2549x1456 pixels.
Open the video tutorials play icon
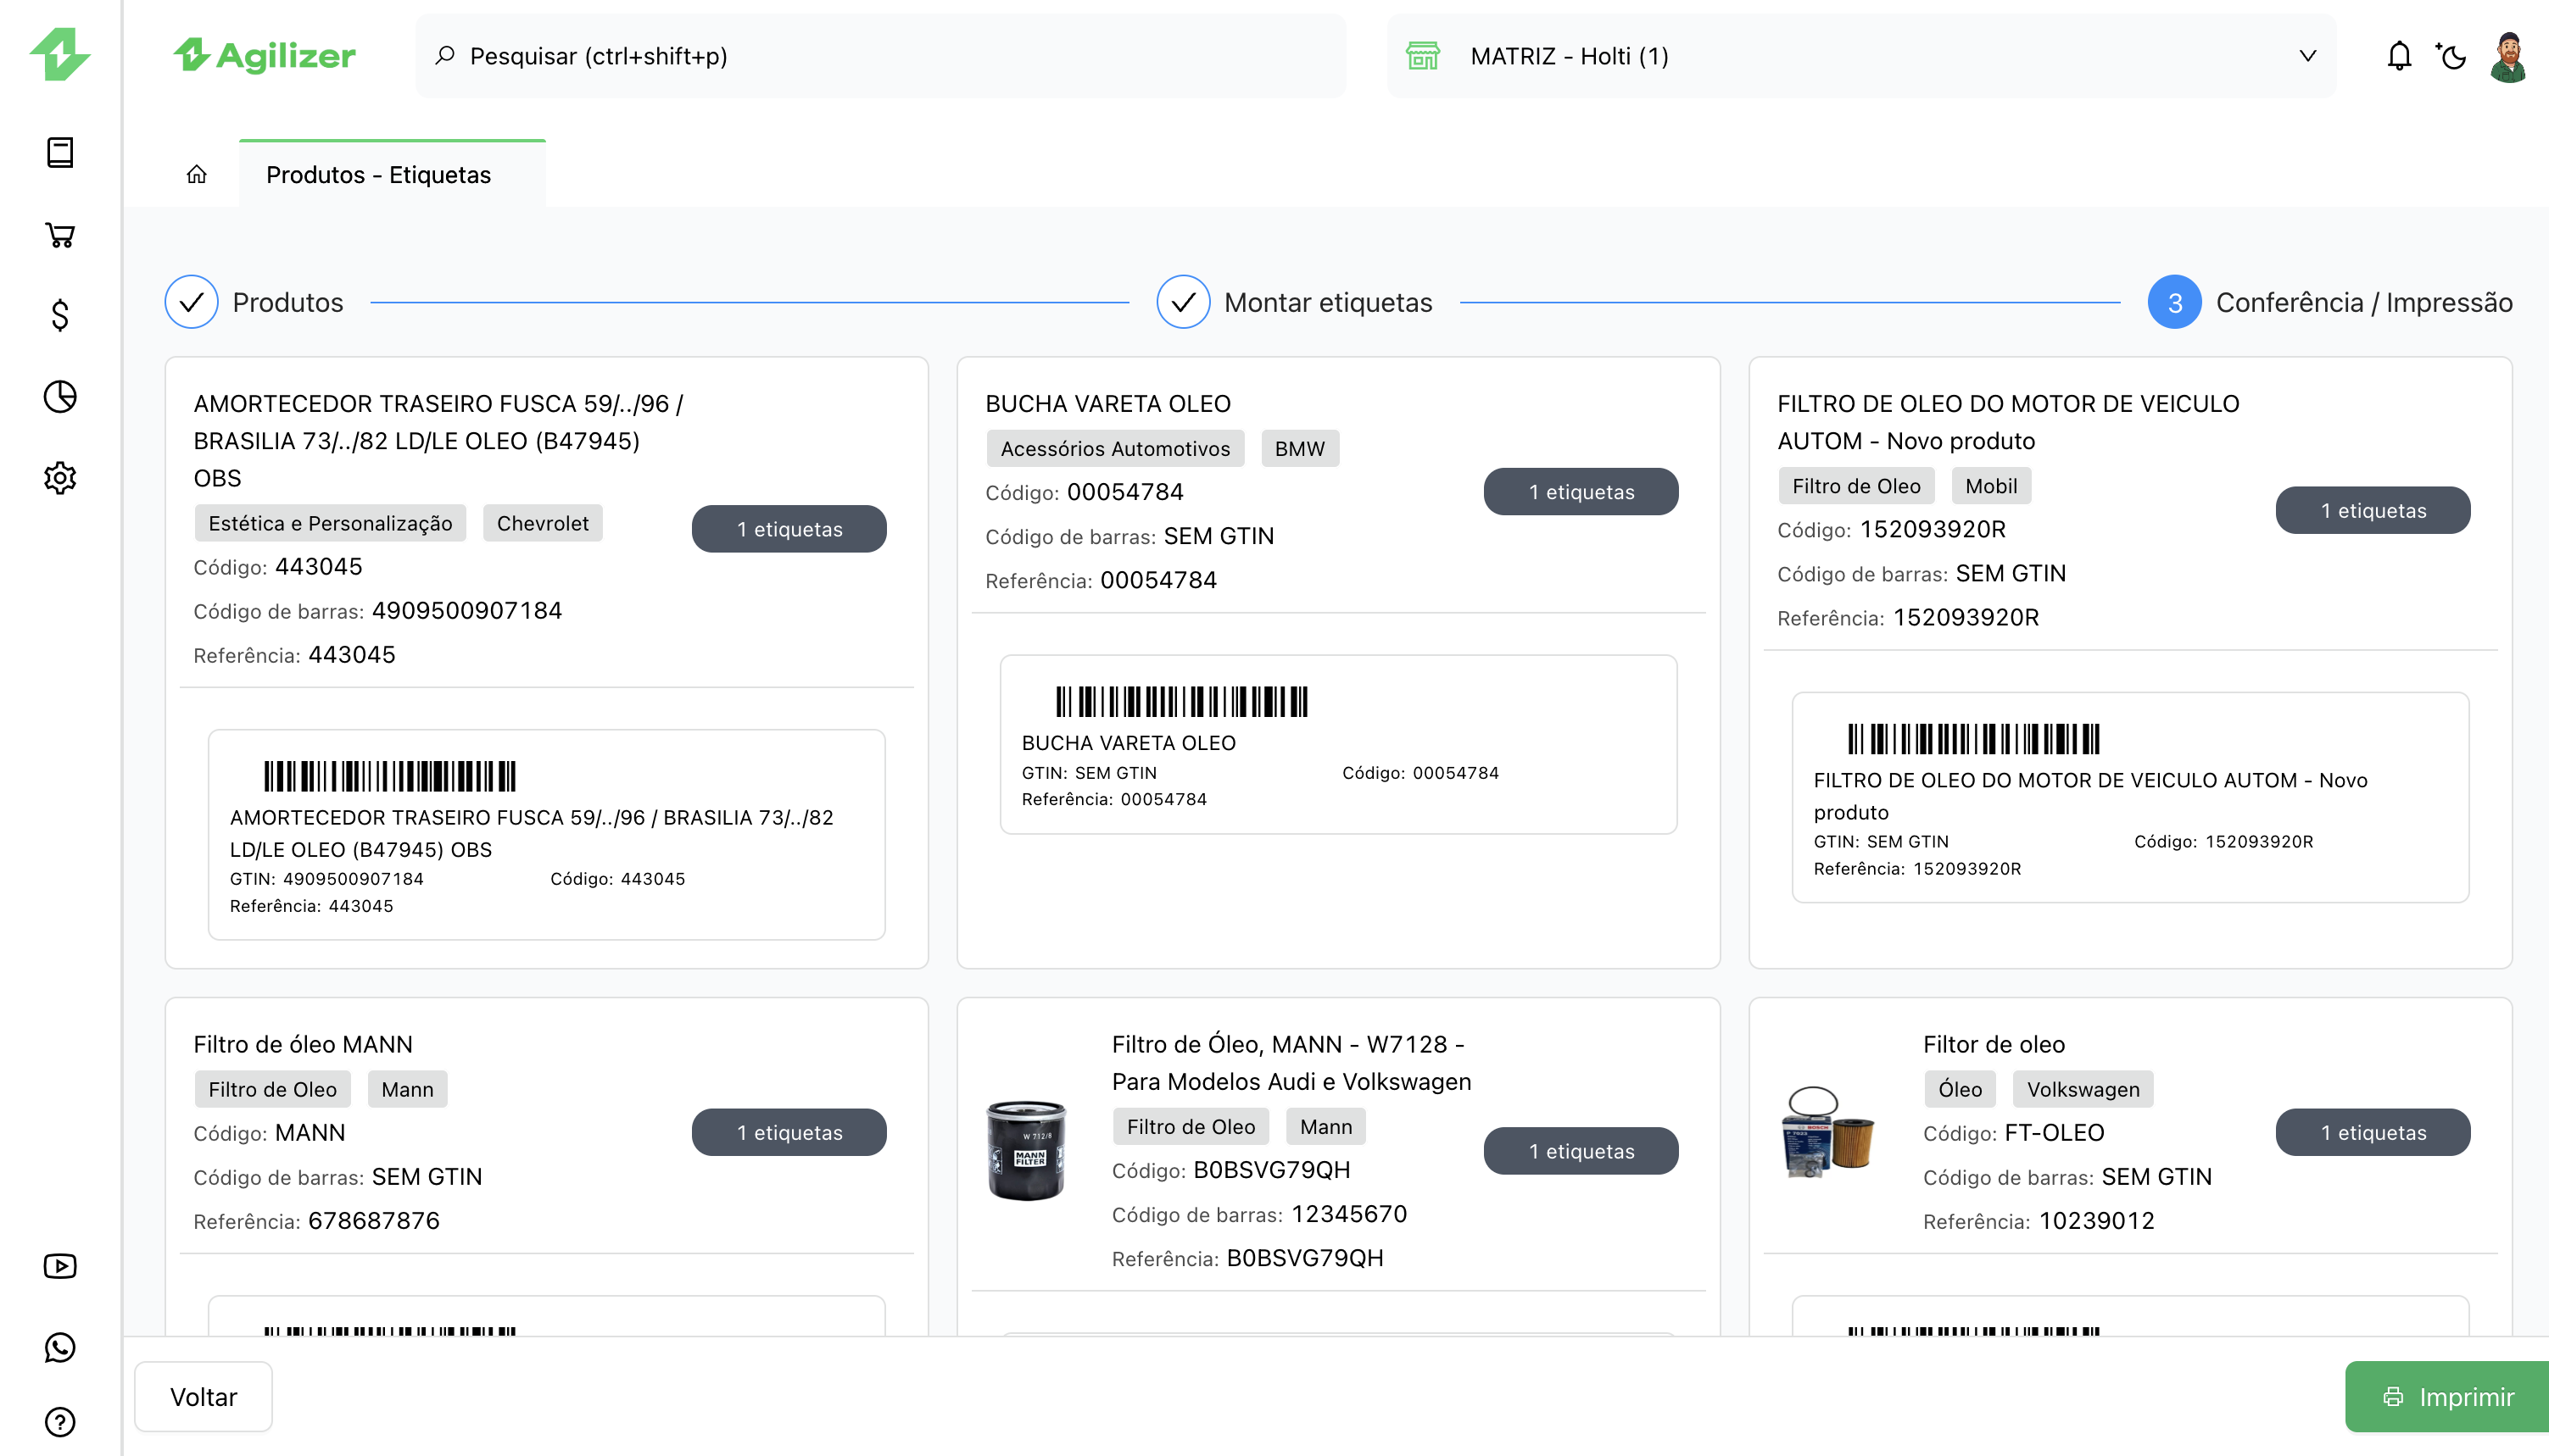click(x=60, y=1266)
